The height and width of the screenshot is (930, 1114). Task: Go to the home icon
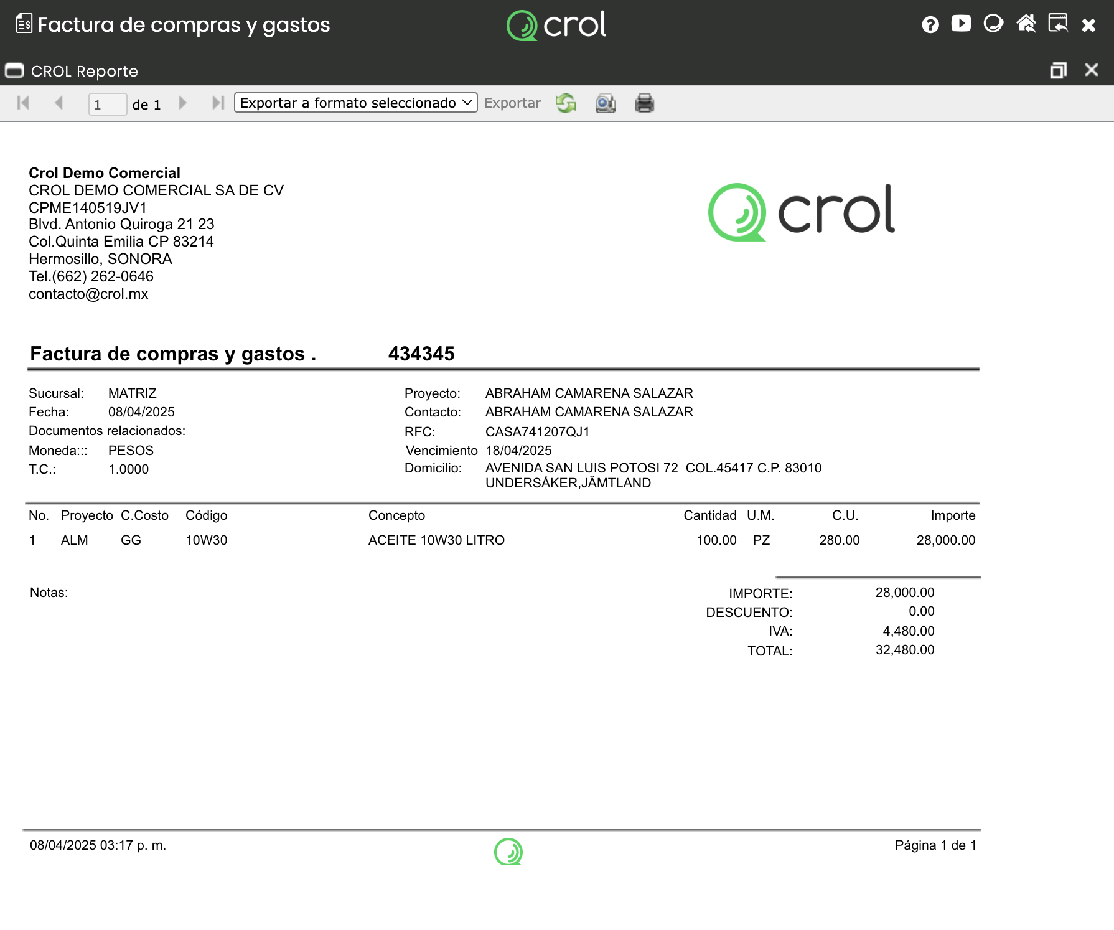[1026, 24]
